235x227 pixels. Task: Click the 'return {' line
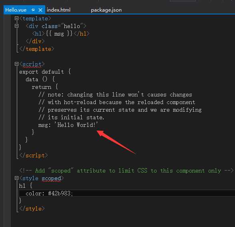click(x=45, y=87)
